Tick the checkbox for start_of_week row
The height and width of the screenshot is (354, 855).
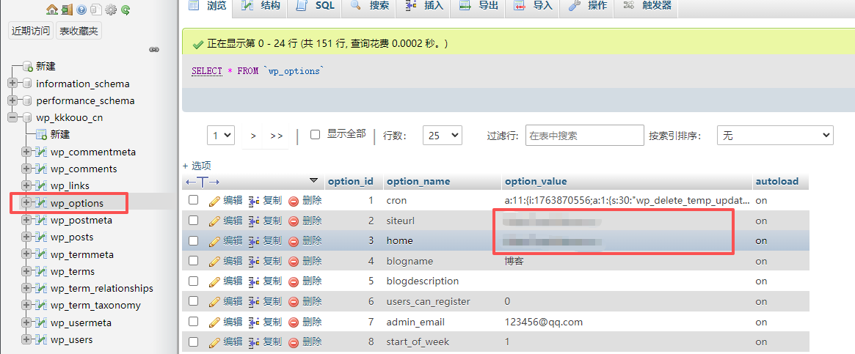coord(194,341)
